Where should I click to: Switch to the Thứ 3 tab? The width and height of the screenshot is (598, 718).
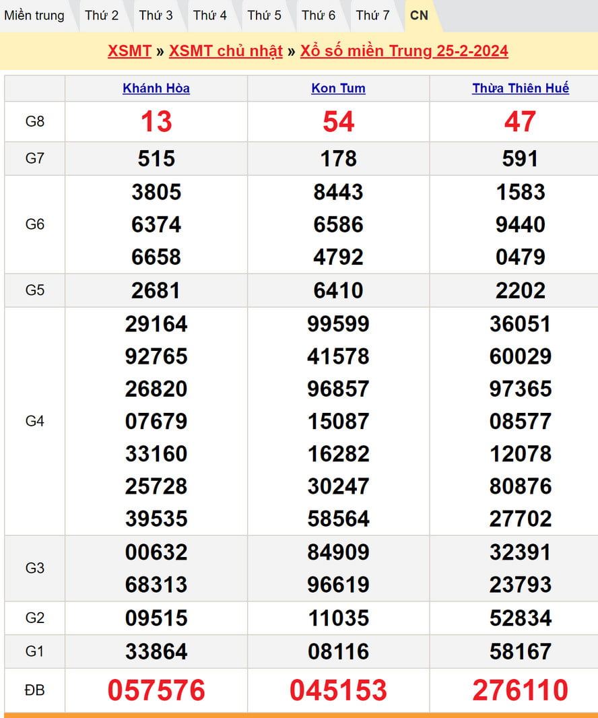pos(156,15)
